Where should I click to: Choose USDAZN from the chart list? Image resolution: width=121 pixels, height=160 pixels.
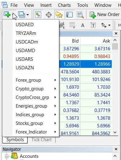tap(31, 68)
